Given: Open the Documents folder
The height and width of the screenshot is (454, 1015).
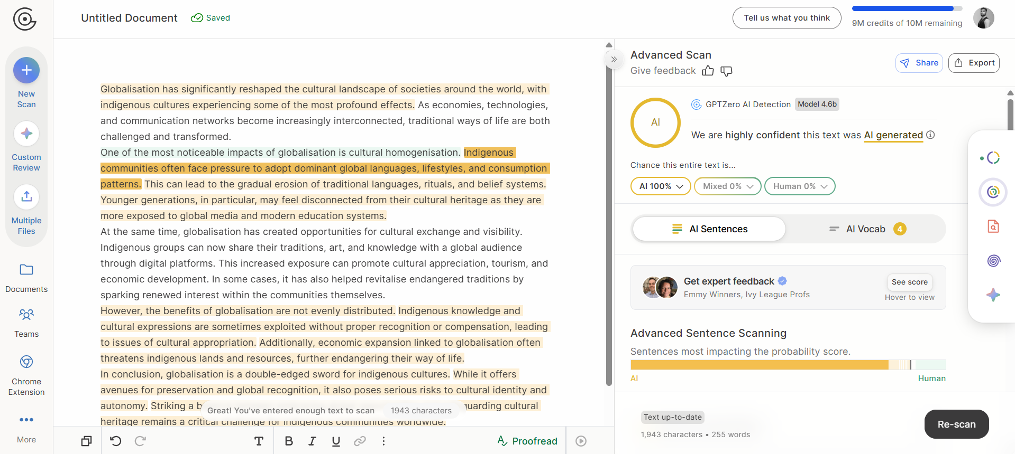Looking at the screenshot, I should pyautogui.click(x=26, y=278).
